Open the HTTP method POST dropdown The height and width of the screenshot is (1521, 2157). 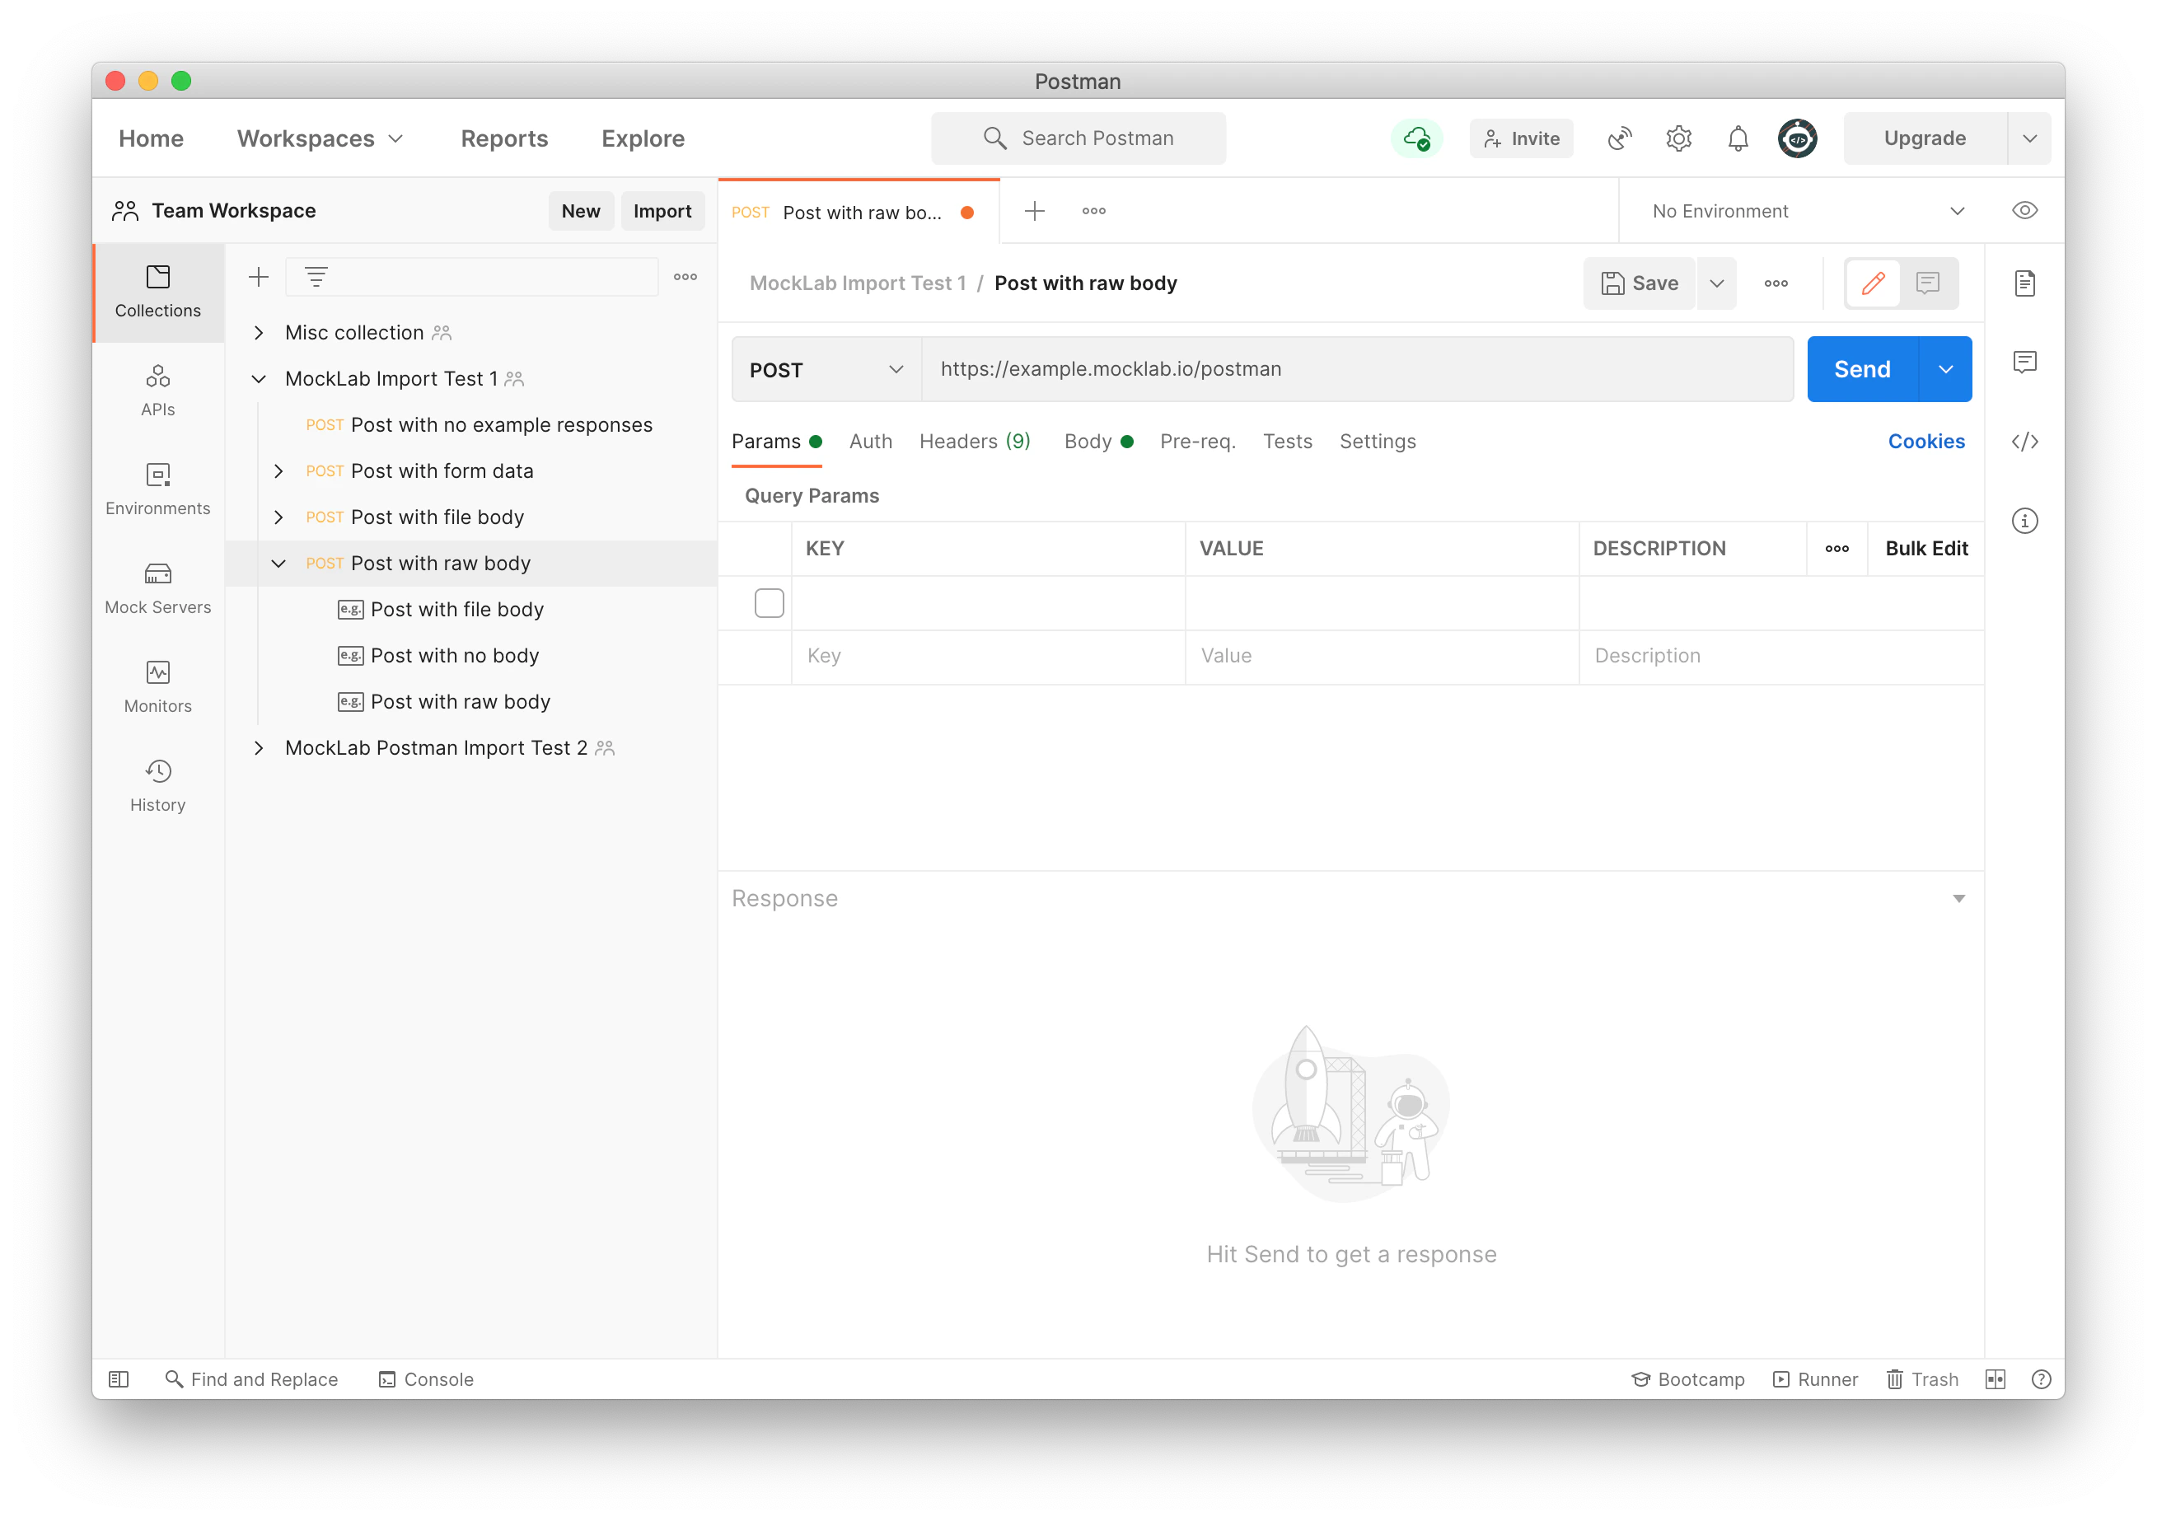tap(826, 369)
